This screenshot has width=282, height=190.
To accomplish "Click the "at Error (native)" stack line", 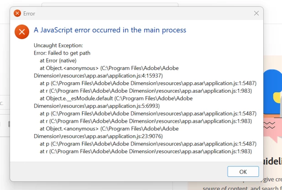I will pyautogui.click(x=58, y=60).
